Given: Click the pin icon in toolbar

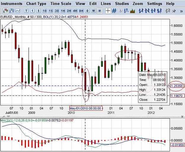Looking at the screenshot, I should [x=174, y=11].
